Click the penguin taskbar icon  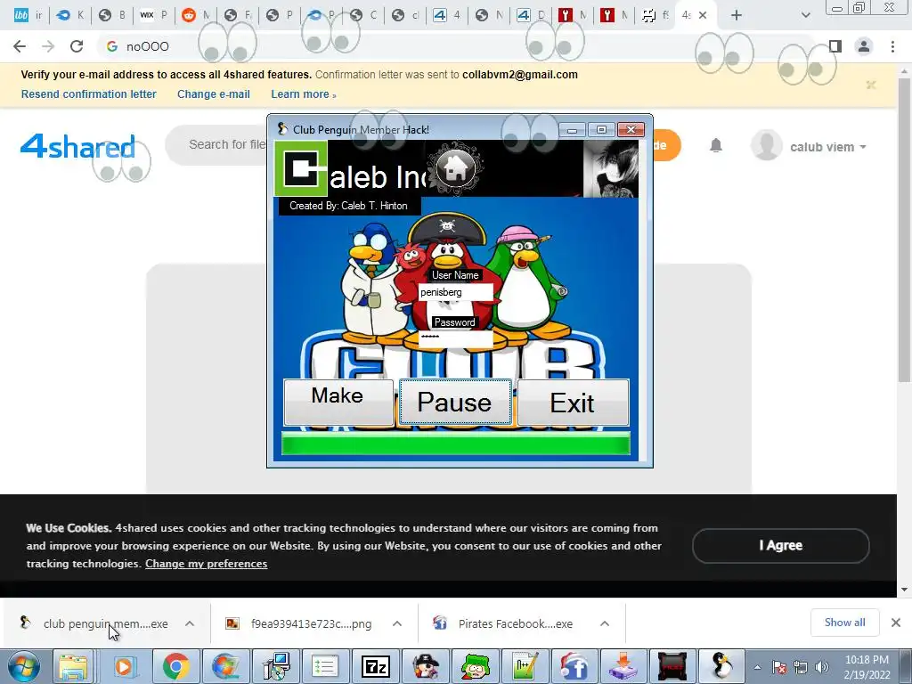pos(721,666)
